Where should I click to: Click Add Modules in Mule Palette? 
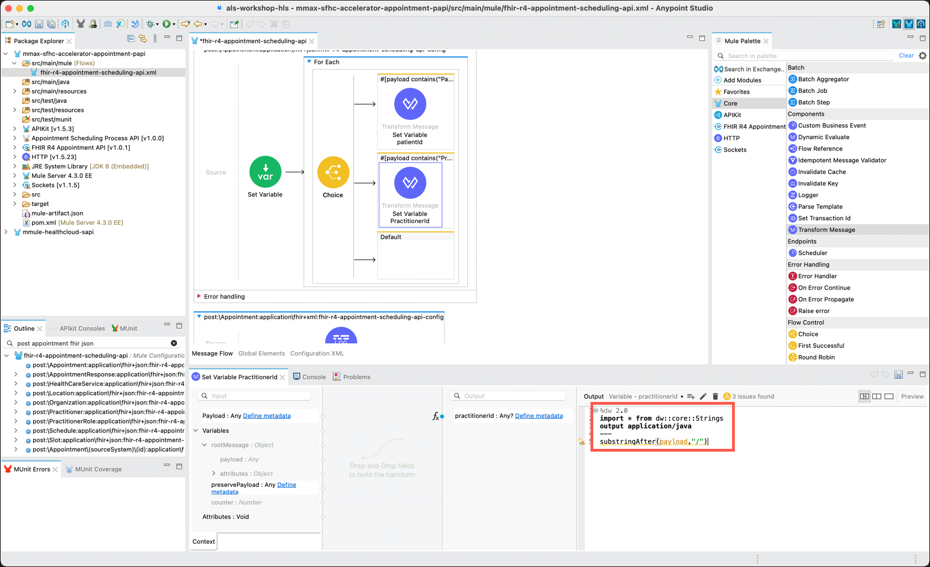coord(738,80)
